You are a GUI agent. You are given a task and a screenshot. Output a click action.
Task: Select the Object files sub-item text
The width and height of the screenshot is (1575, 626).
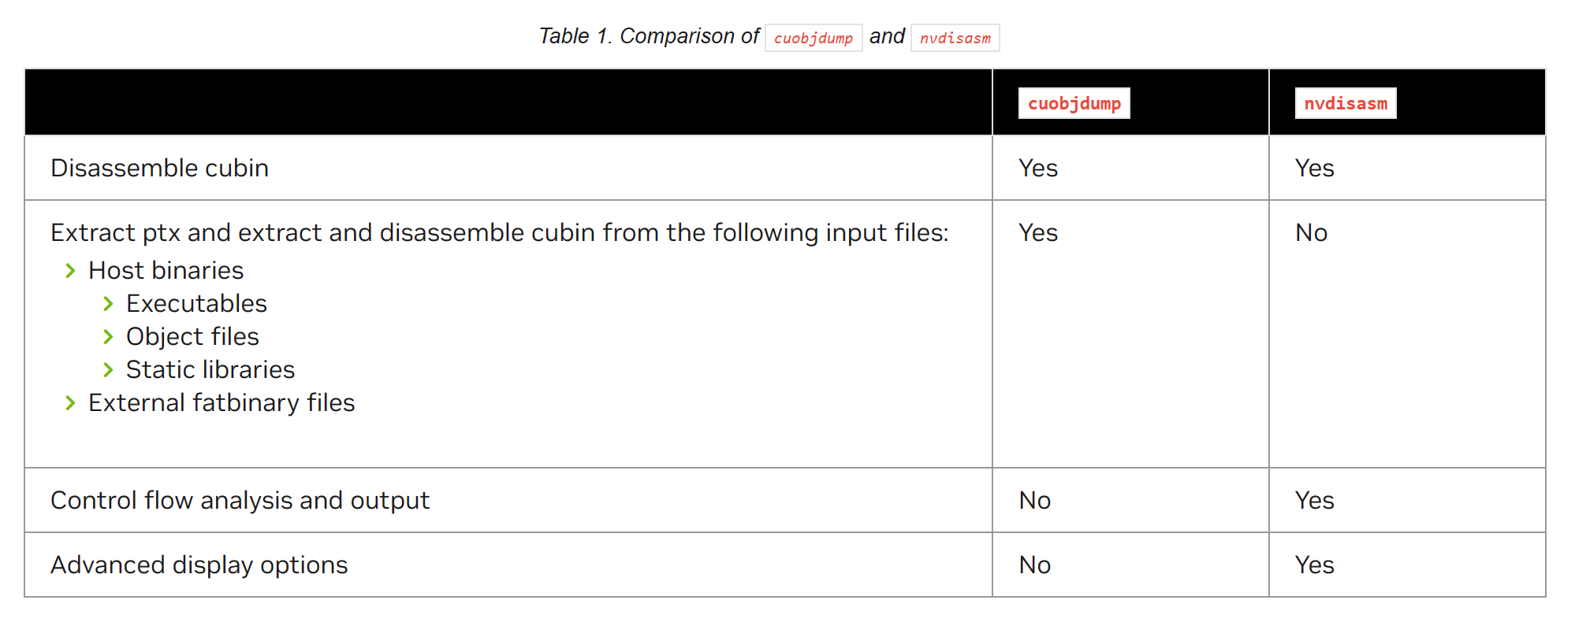(x=192, y=336)
